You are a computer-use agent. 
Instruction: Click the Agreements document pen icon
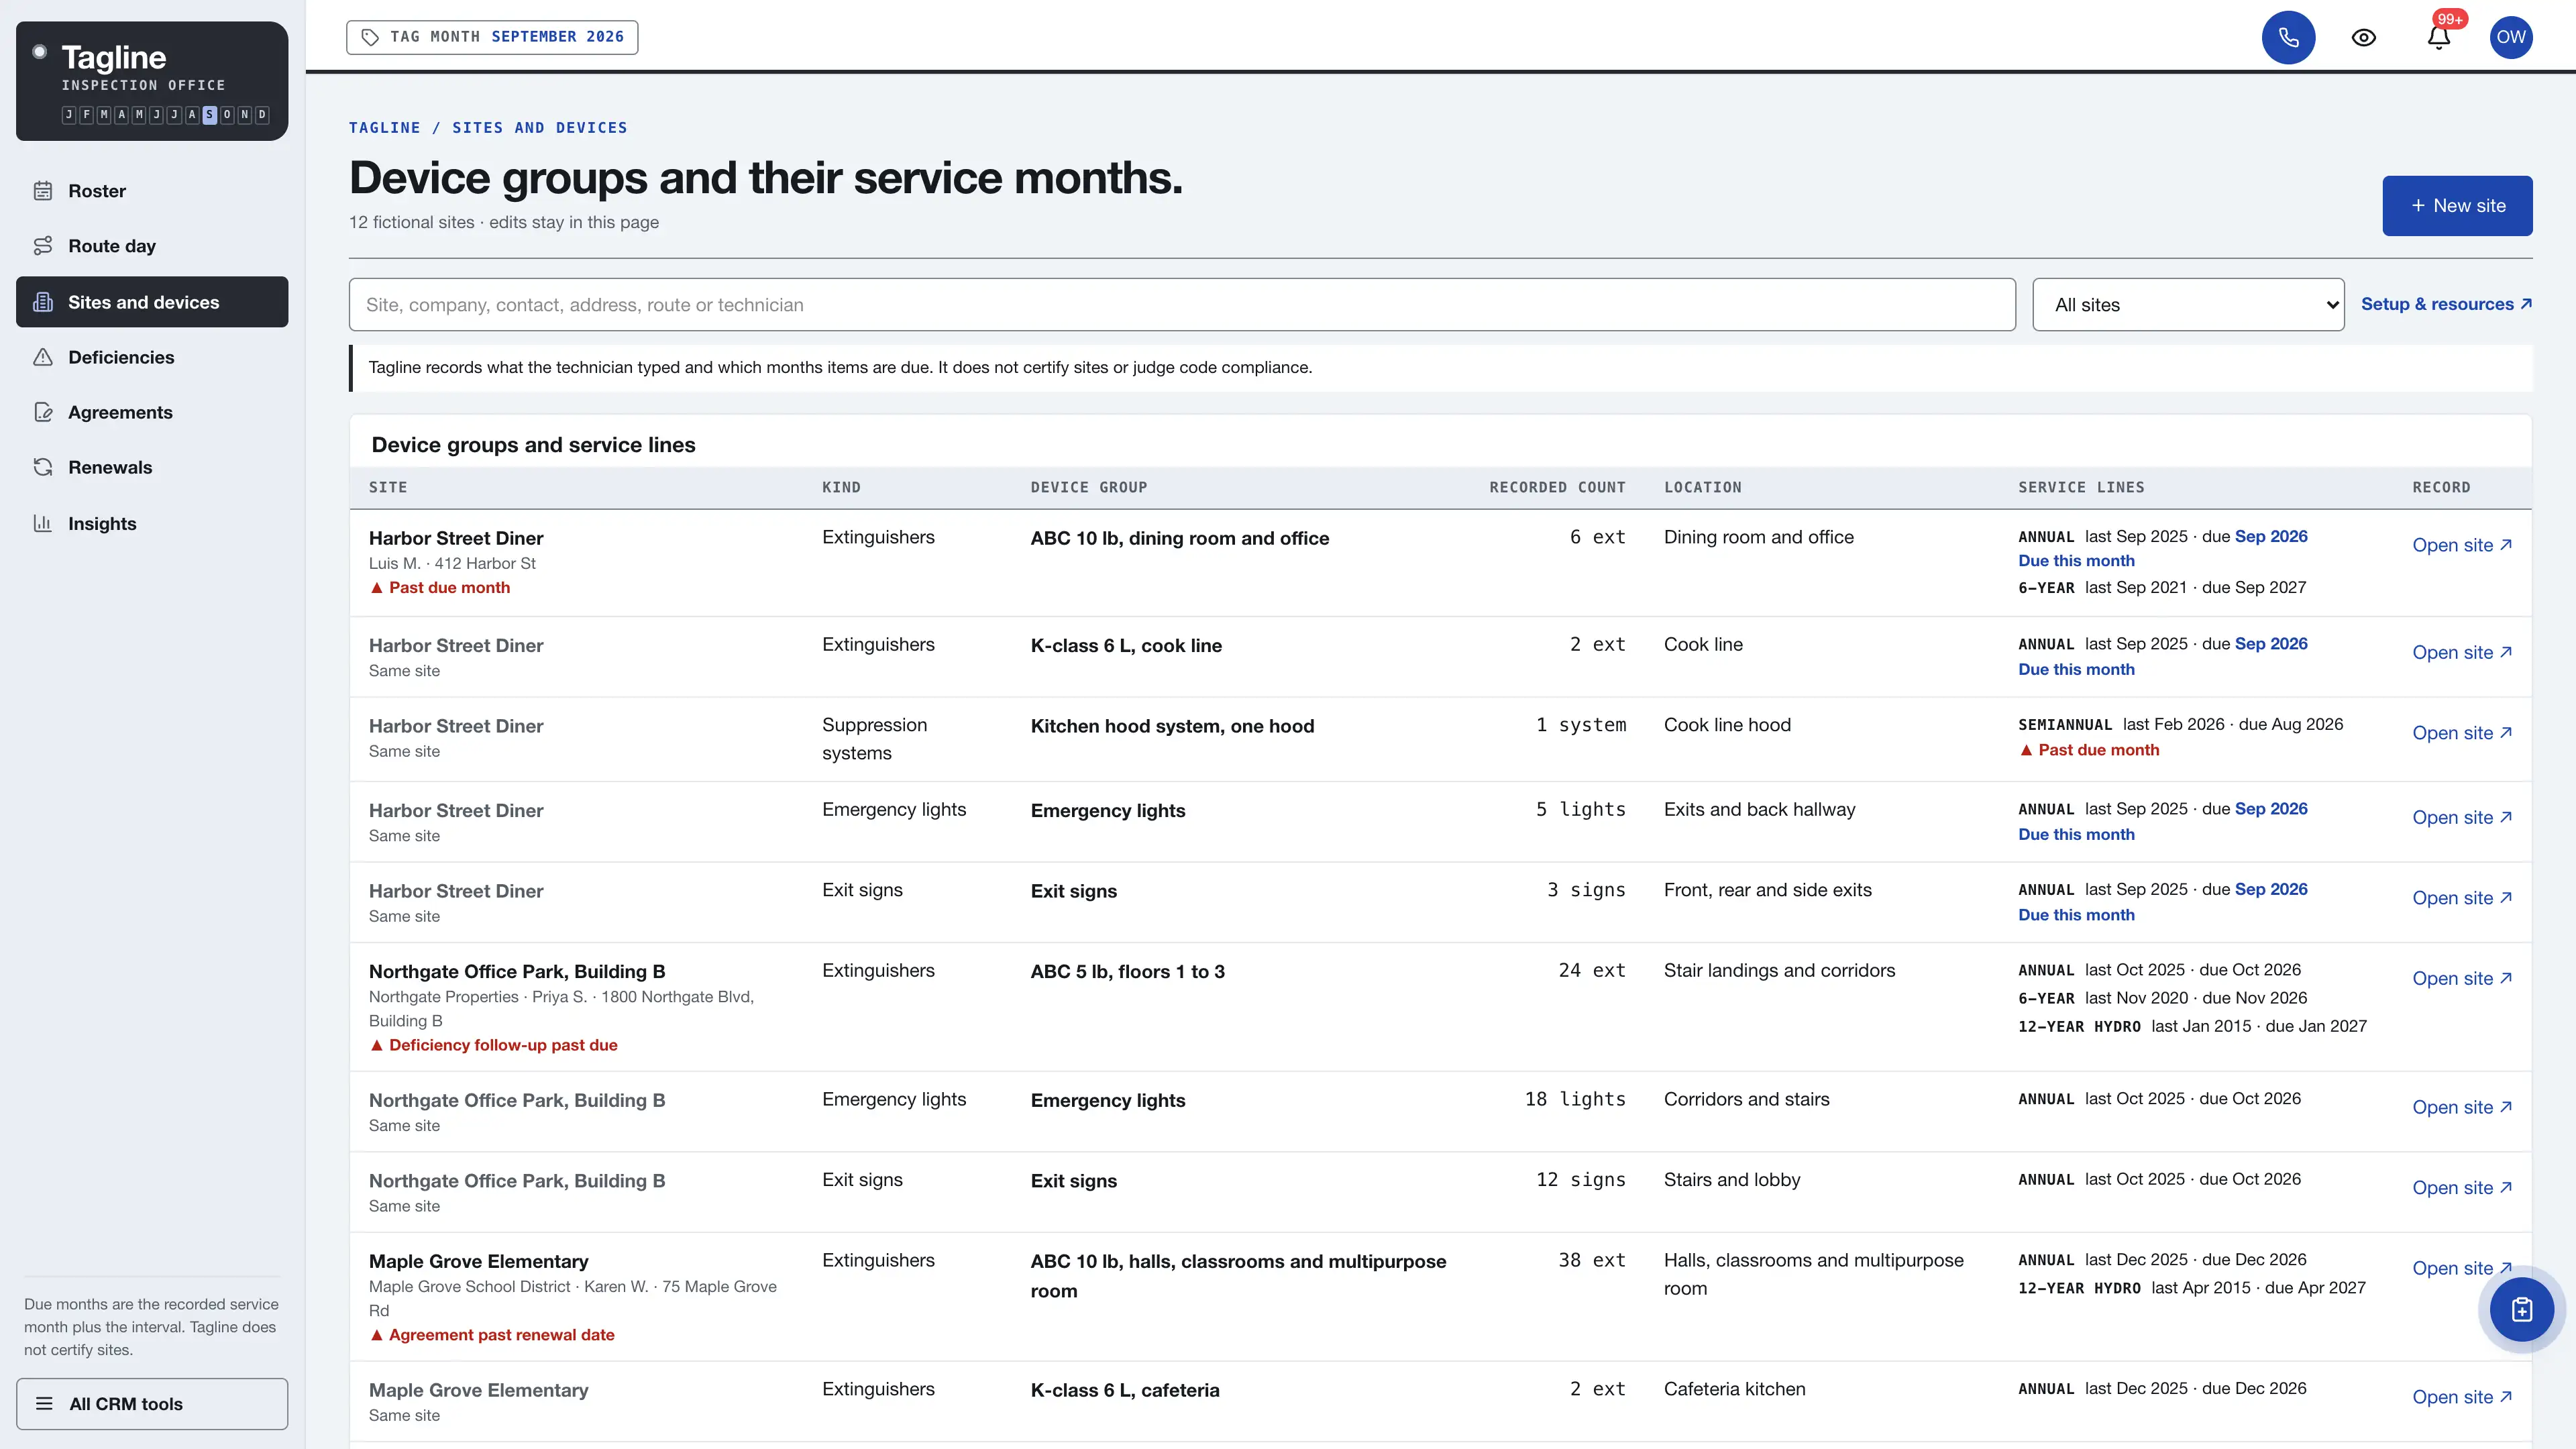click(43, 412)
